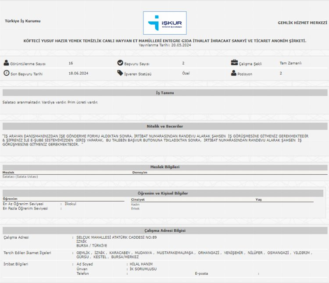Click the GEMLİK HİZMET MERKEZİ text
329x283 pixels.
pos(302,22)
